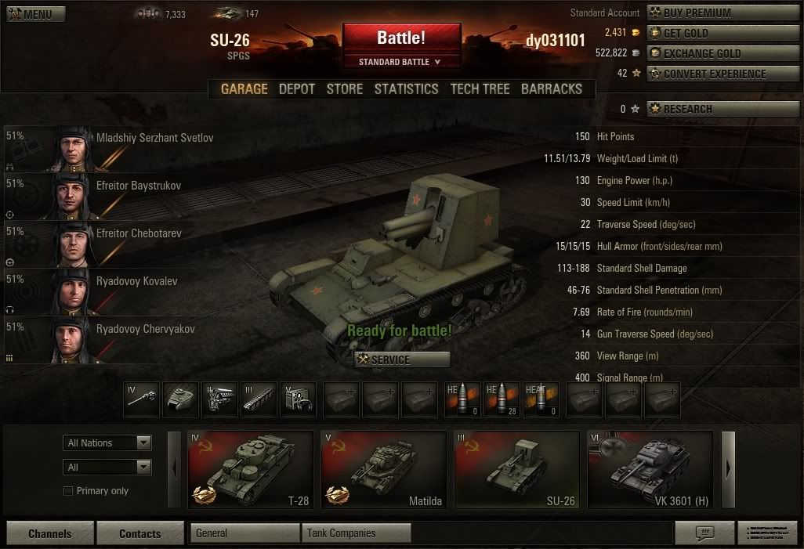Screen dimensions: 804x549
Task: Open the turret module slot
Action: coord(180,400)
